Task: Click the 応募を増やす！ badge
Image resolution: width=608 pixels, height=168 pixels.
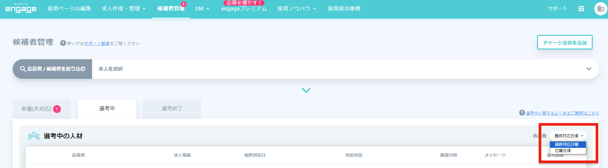Action: tap(244, 3)
